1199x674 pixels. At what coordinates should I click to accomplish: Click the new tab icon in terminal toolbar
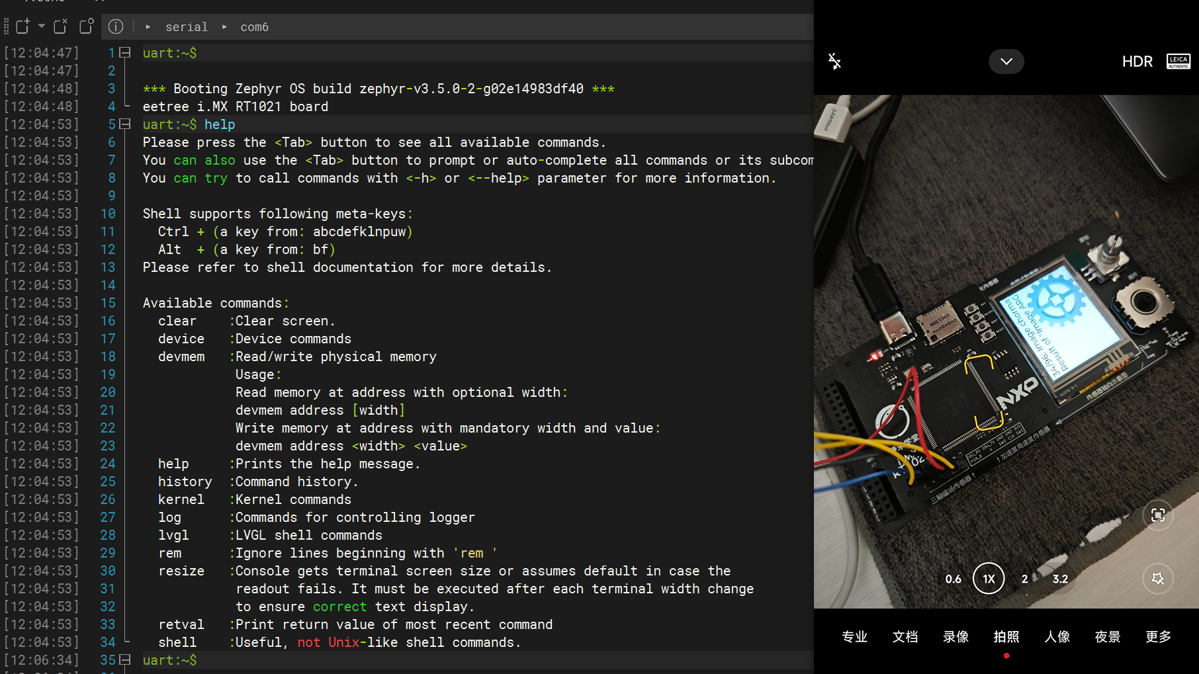point(23,26)
